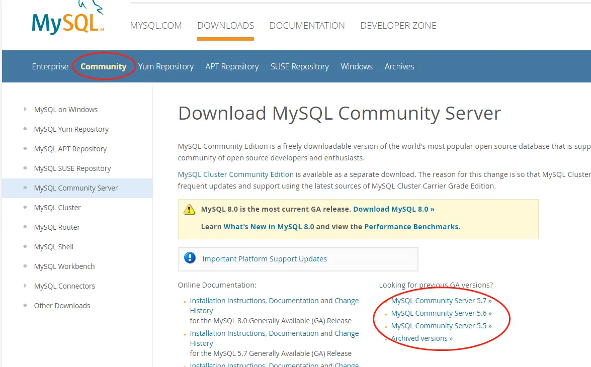The width and height of the screenshot is (591, 367).
Task: Follow MySQL Cluster Community Edition link
Action: [x=235, y=174]
